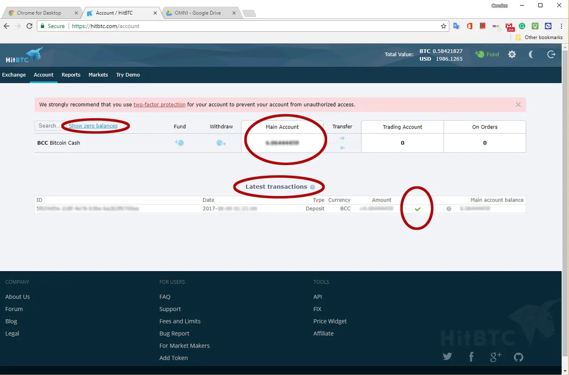This screenshot has height=375, width=569.
Task: Click the hitbtc.com address bar
Action: point(242,26)
